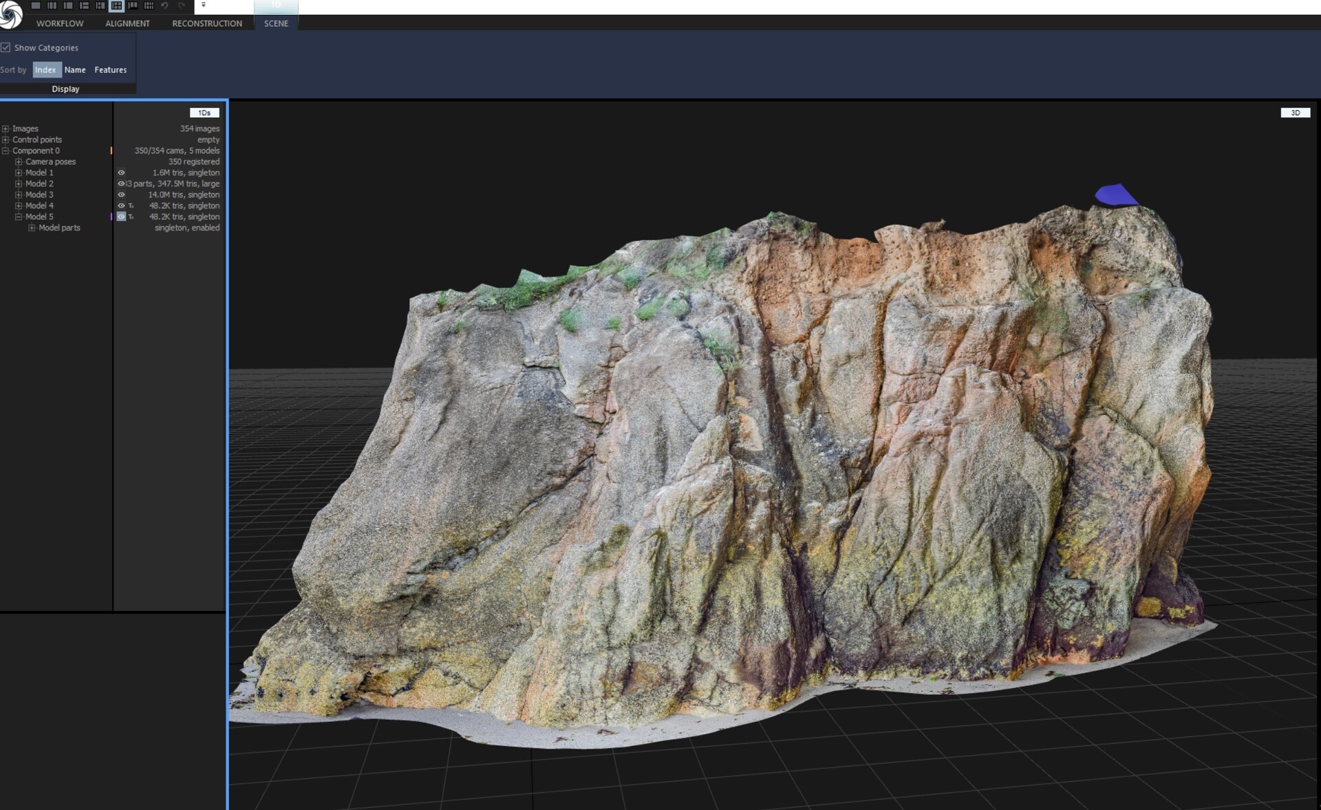1321x810 pixels.
Task: Click the '354 images' value
Action: pyautogui.click(x=200, y=129)
